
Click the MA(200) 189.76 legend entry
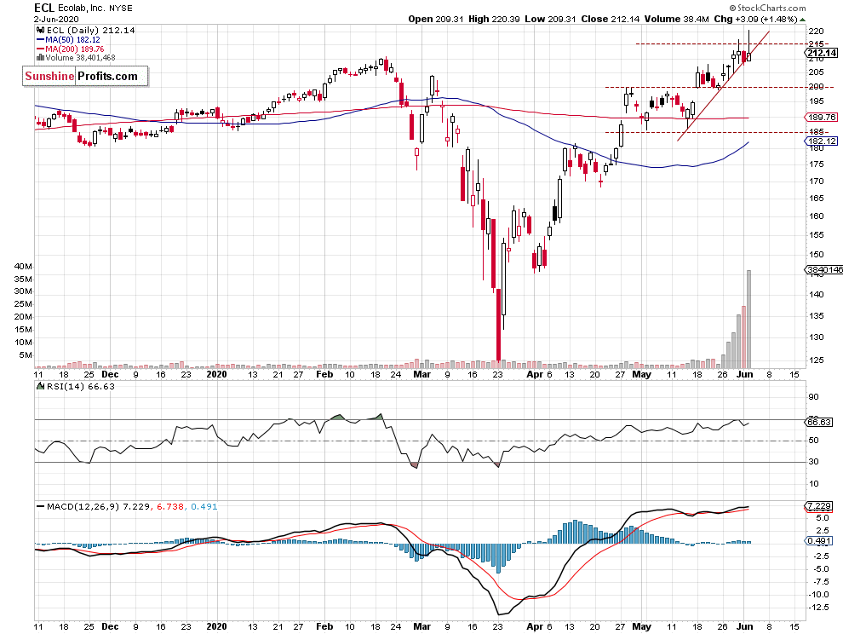pyautogui.click(x=75, y=49)
